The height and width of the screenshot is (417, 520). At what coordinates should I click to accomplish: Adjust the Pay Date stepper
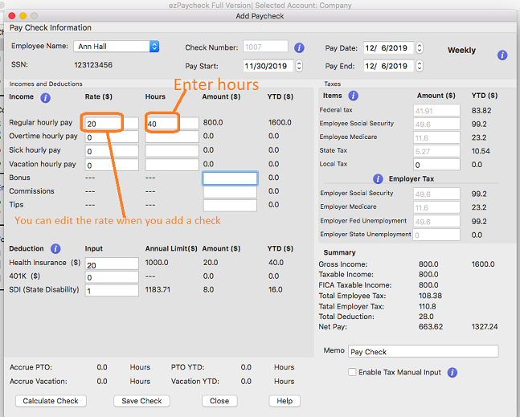coord(420,48)
